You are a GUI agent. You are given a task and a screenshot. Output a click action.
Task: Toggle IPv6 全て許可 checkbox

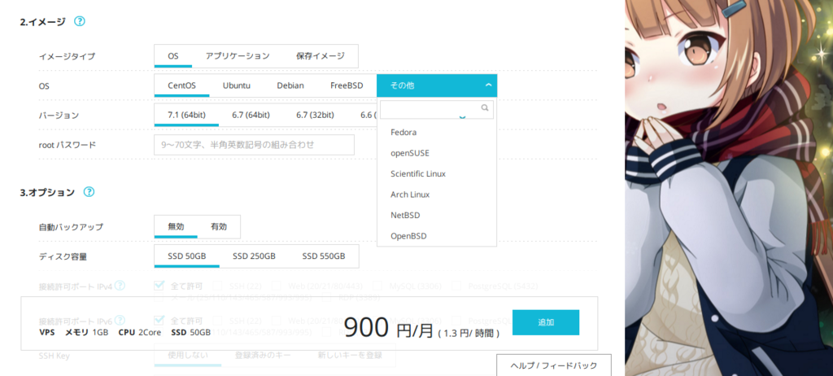[x=159, y=320]
